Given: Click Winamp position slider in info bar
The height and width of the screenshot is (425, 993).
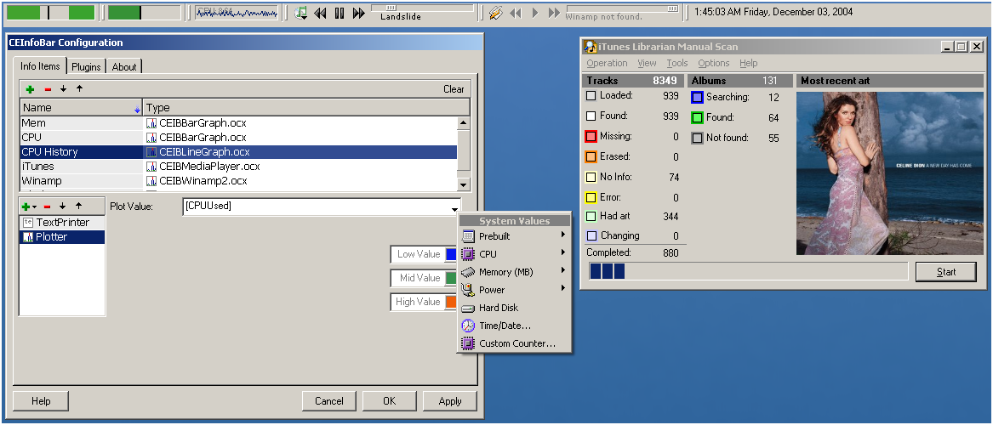Looking at the screenshot, I should (622, 8).
